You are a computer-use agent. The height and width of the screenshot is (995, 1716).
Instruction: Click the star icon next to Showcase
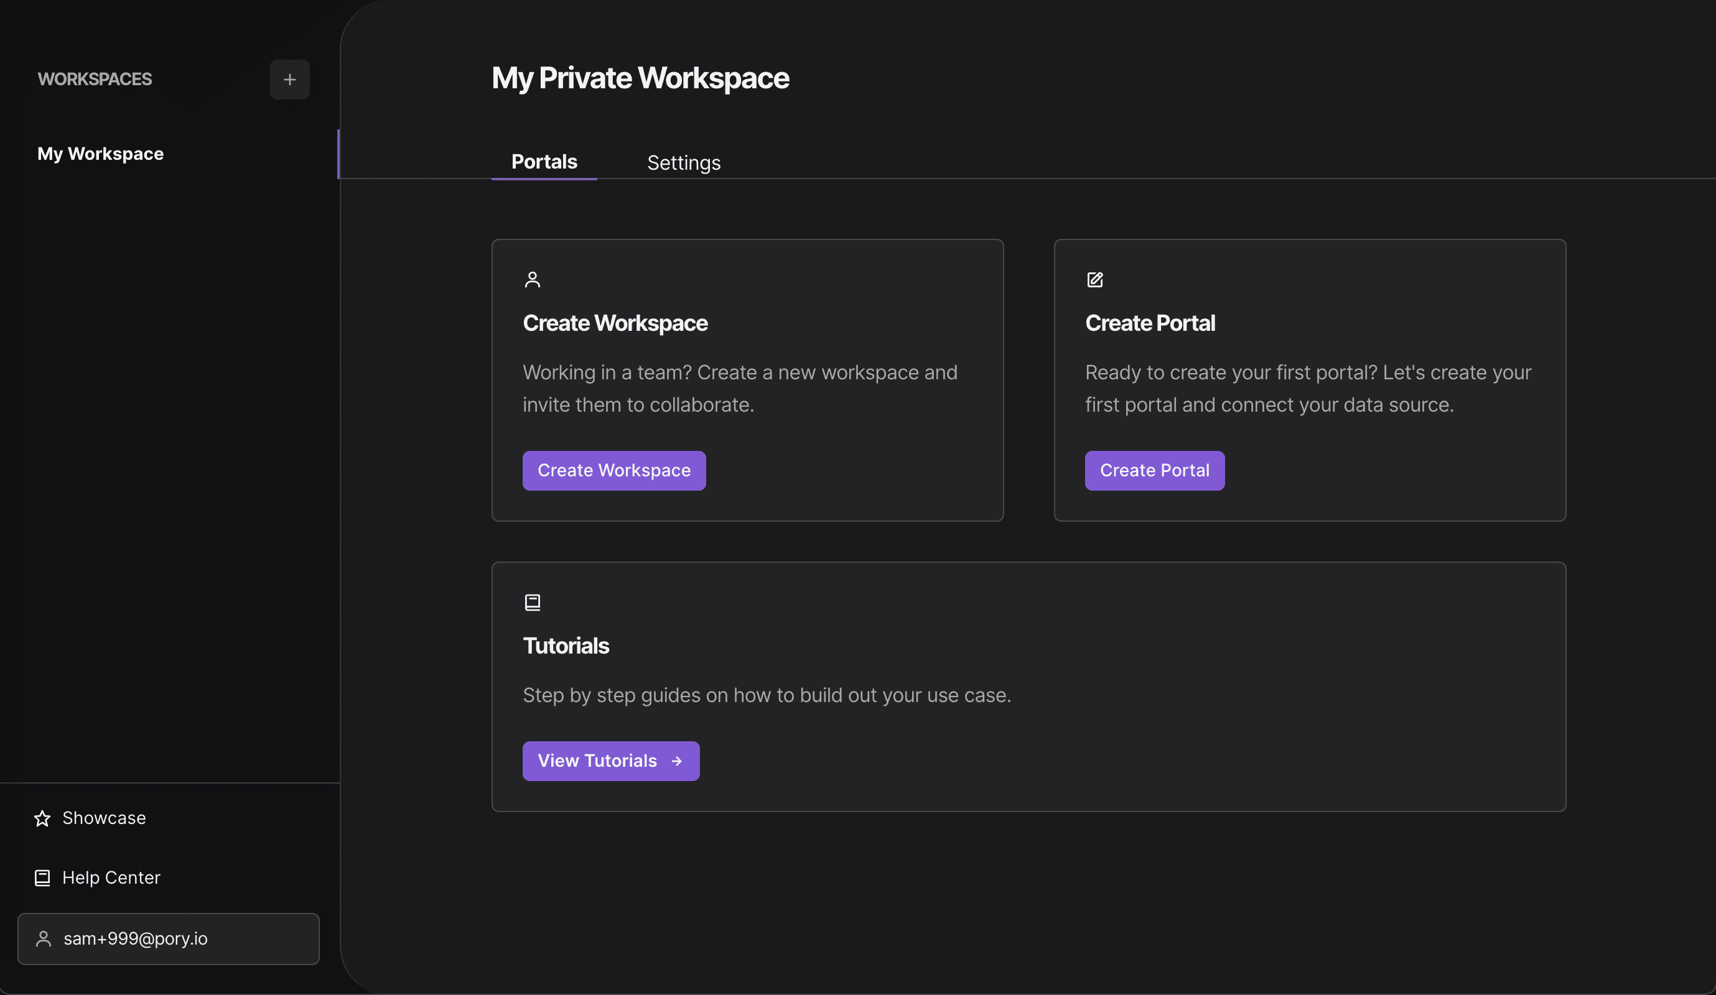42,818
